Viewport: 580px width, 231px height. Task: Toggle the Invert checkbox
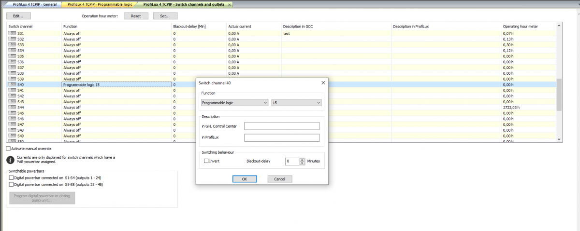click(206, 161)
